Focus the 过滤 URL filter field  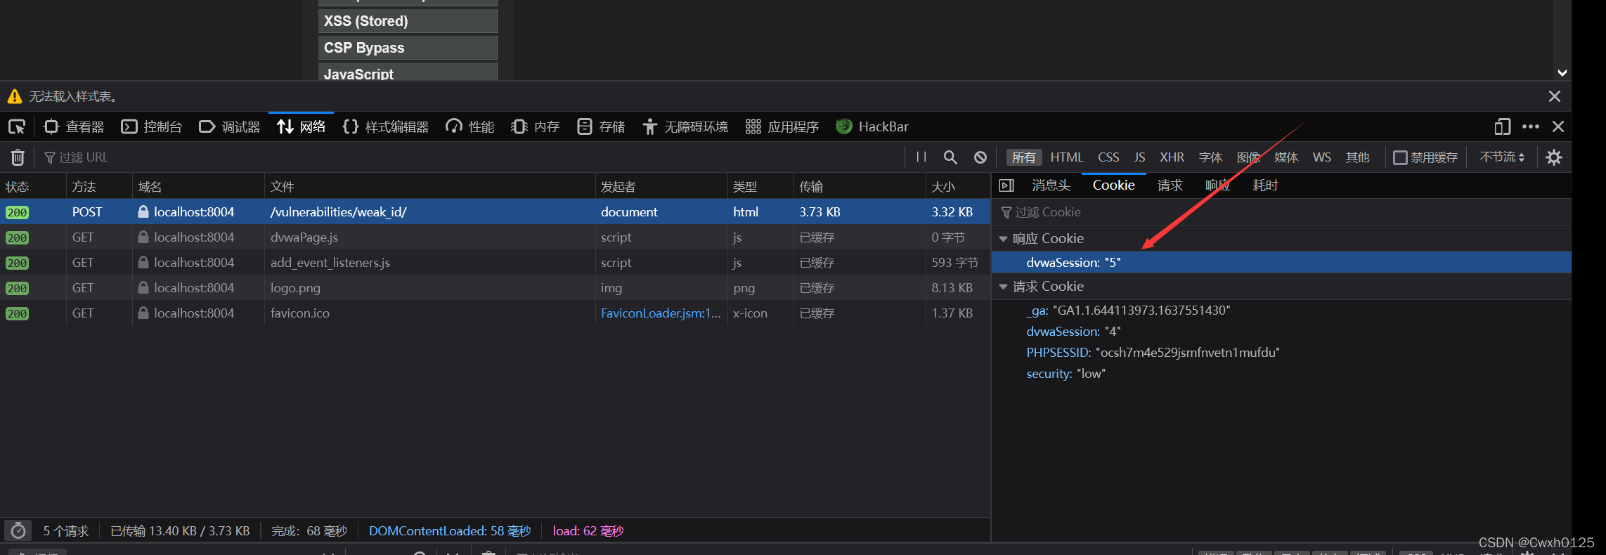click(471, 157)
